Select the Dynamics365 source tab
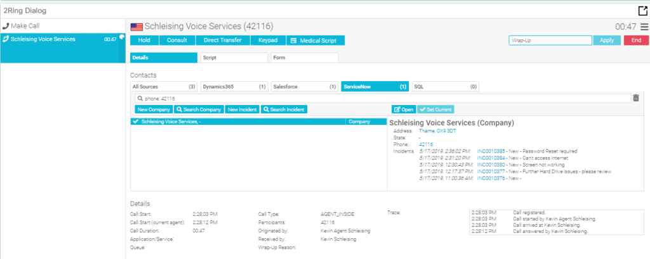The image size is (650, 259). [234, 86]
